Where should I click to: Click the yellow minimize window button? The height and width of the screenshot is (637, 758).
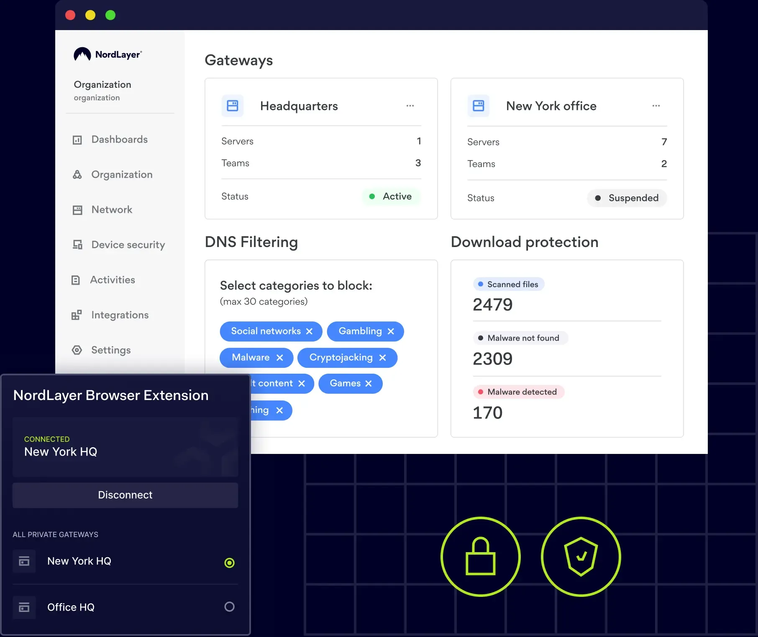(x=90, y=15)
